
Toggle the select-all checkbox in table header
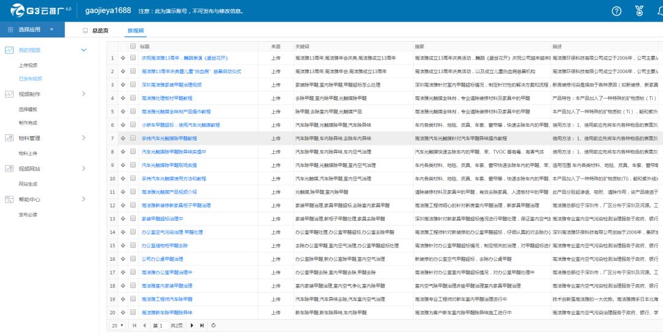[x=133, y=46]
